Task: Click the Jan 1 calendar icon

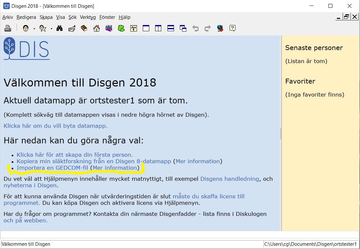Action: pos(134,28)
